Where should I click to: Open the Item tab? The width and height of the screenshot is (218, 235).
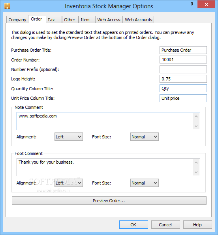coord(87,20)
